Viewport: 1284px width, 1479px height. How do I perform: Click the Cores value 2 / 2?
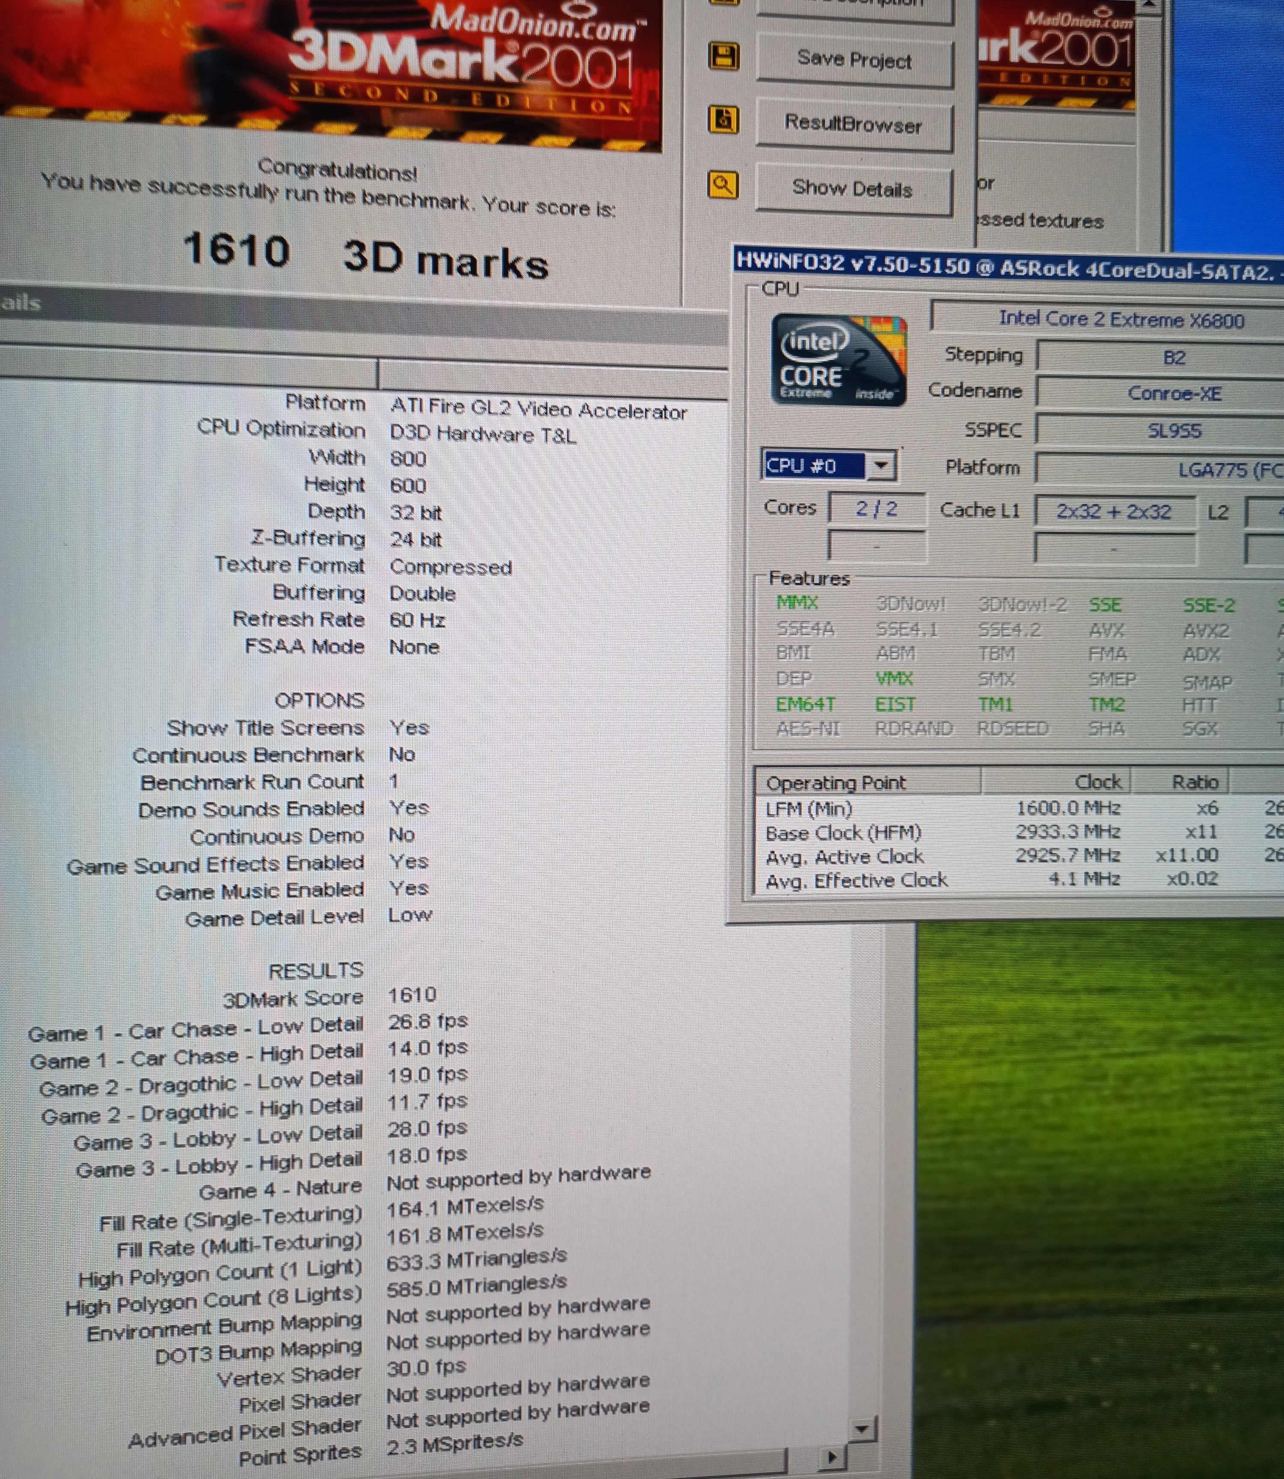[x=876, y=509]
